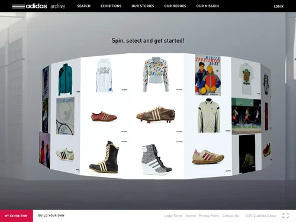Screen dimensions: 296x222
Task: Open the Exhibitions menu
Action: tap(111, 6)
